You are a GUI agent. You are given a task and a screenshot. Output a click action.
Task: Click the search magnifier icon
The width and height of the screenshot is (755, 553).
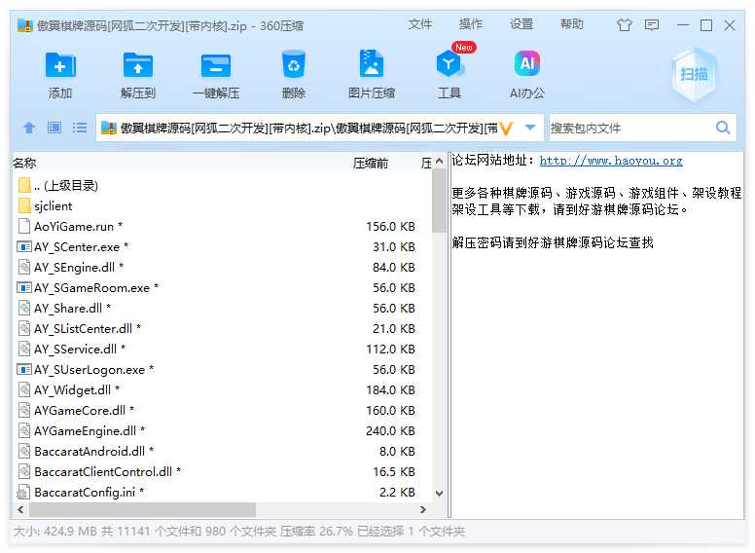coord(723,128)
